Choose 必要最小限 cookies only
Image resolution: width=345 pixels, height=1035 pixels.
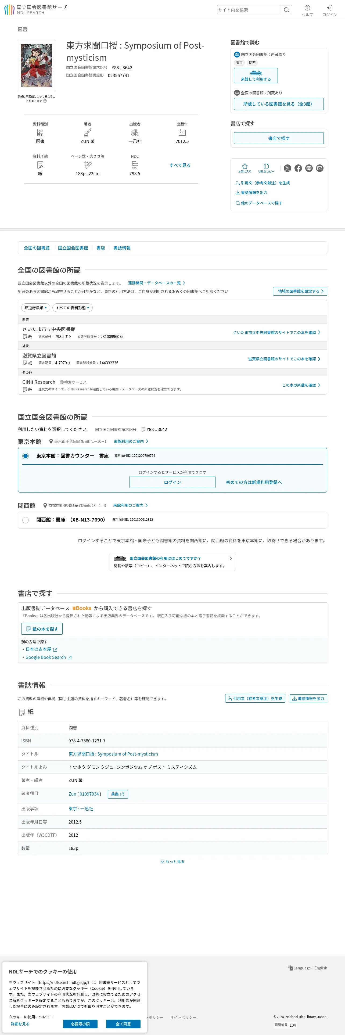point(80,1024)
